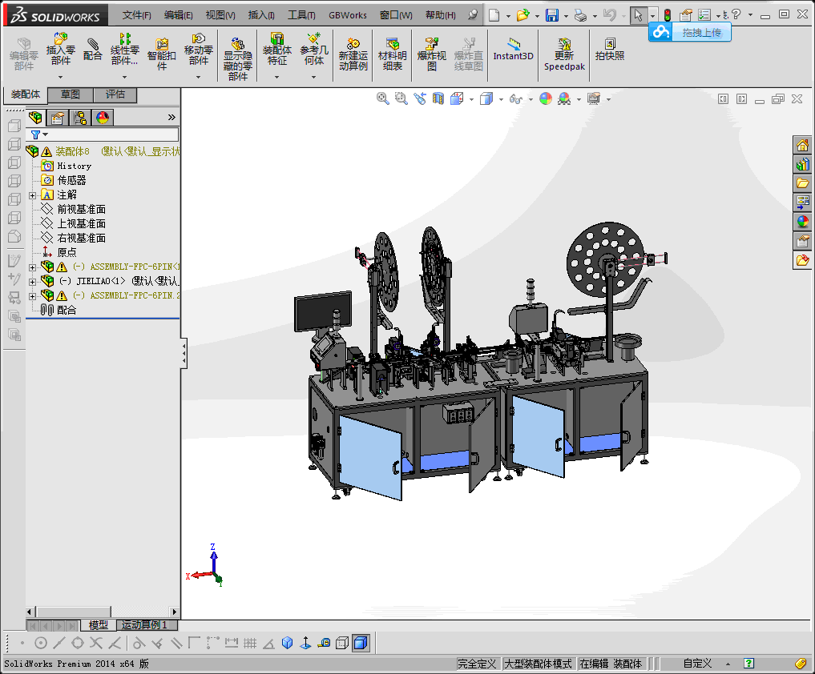Click Zoom to Fit icon
This screenshot has height=674, width=815.
[x=382, y=98]
